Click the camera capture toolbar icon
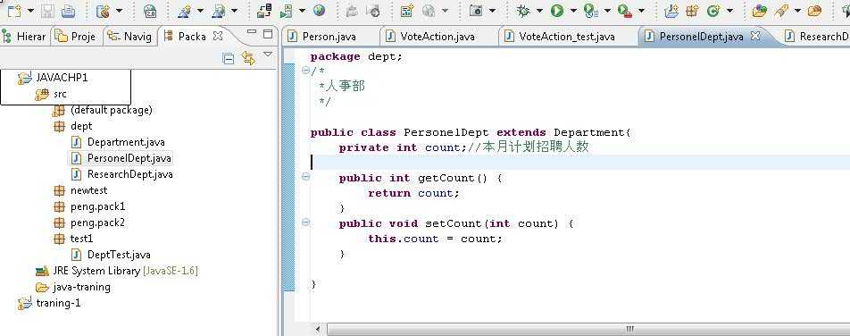Image resolution: width=850 pixels, height=336 pixels. point(476,11)
